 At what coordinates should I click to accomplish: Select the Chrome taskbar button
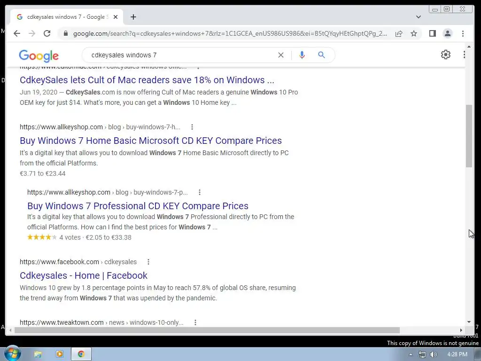[81, 354]
